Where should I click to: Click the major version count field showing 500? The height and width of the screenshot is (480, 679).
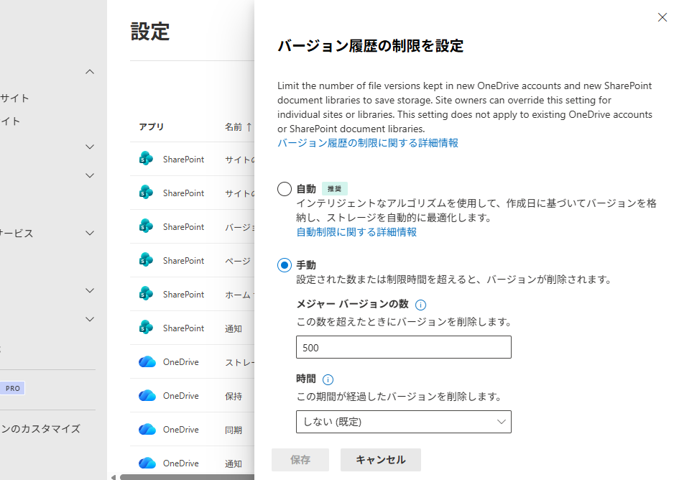pyautogui.click(x=403, y=347)
